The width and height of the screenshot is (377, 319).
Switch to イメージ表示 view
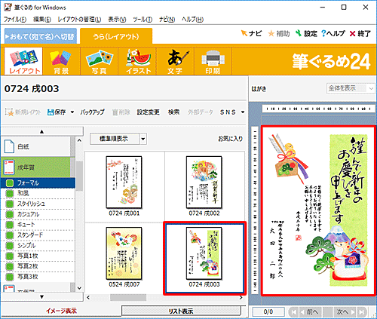coord(61,311)
